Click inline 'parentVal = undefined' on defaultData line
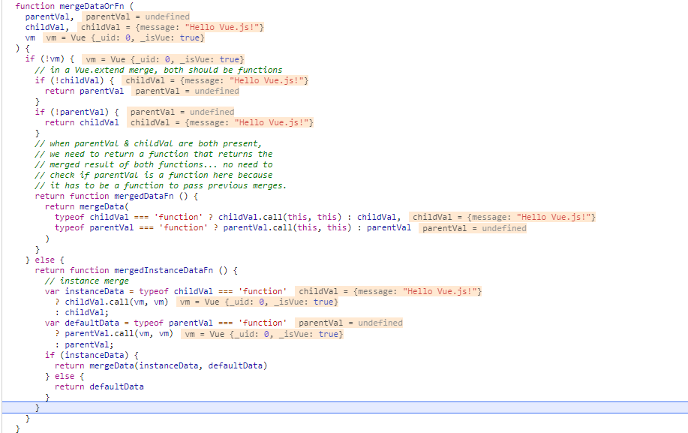 point(349,323)
